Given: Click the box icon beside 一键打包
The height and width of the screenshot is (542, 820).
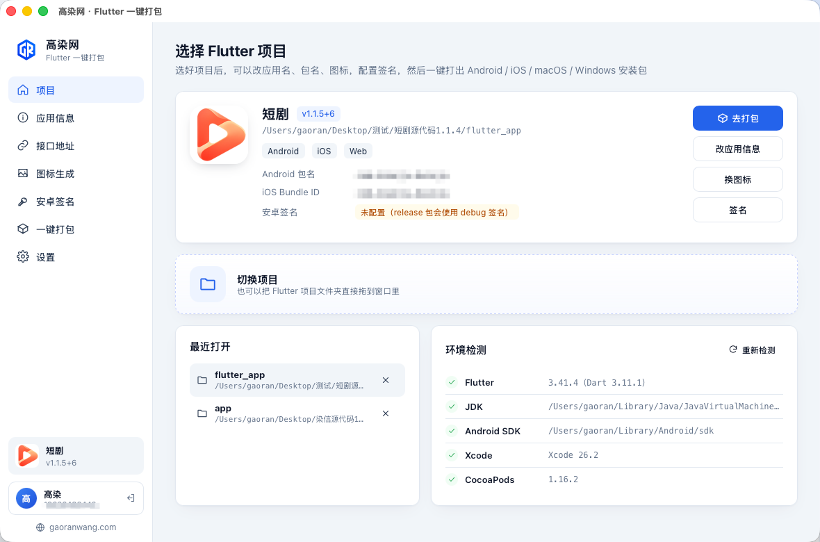Looking at the screenshot, I should pos(23,229).
